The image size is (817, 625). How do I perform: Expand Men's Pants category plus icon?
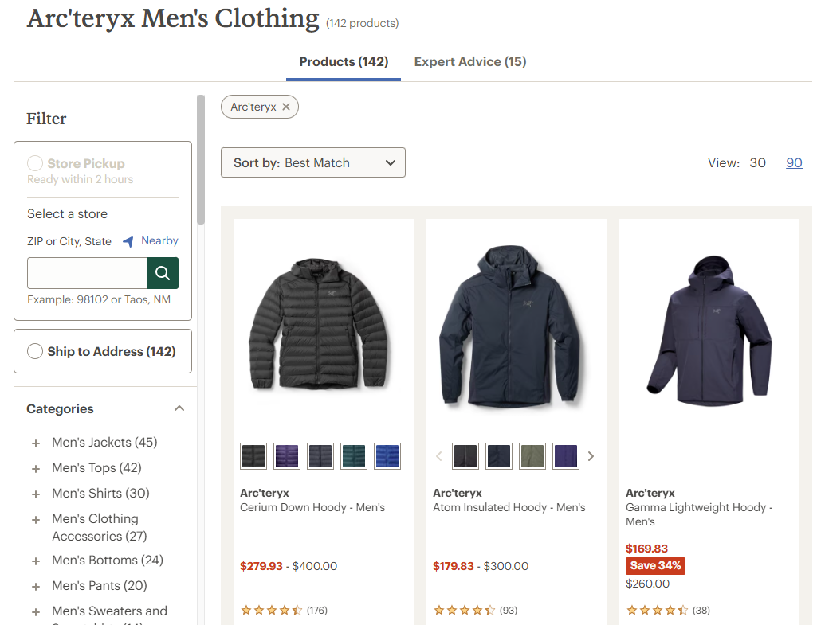36,587
